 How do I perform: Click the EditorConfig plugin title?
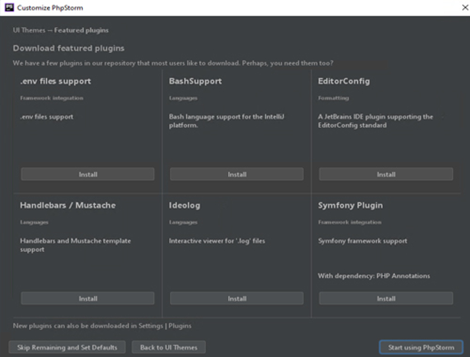pos(344,81)
